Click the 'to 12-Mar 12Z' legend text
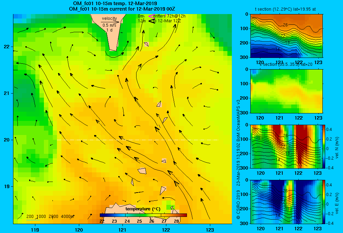 click(x=167, y=21)
